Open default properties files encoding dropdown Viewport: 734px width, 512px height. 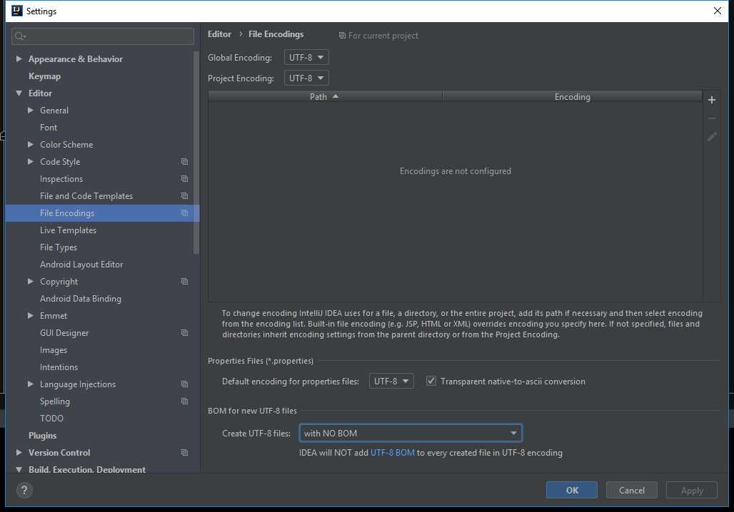[391, 381]
